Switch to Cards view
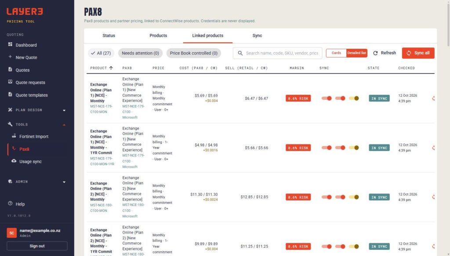Viewport: 450px width, 256px height. click(x=336, y=53)
